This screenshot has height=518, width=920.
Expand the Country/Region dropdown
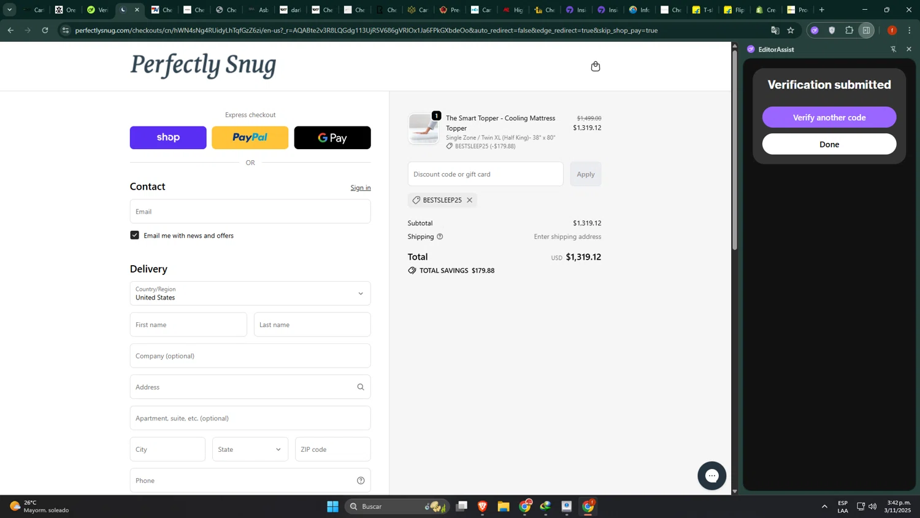click(x=250, y=293)
